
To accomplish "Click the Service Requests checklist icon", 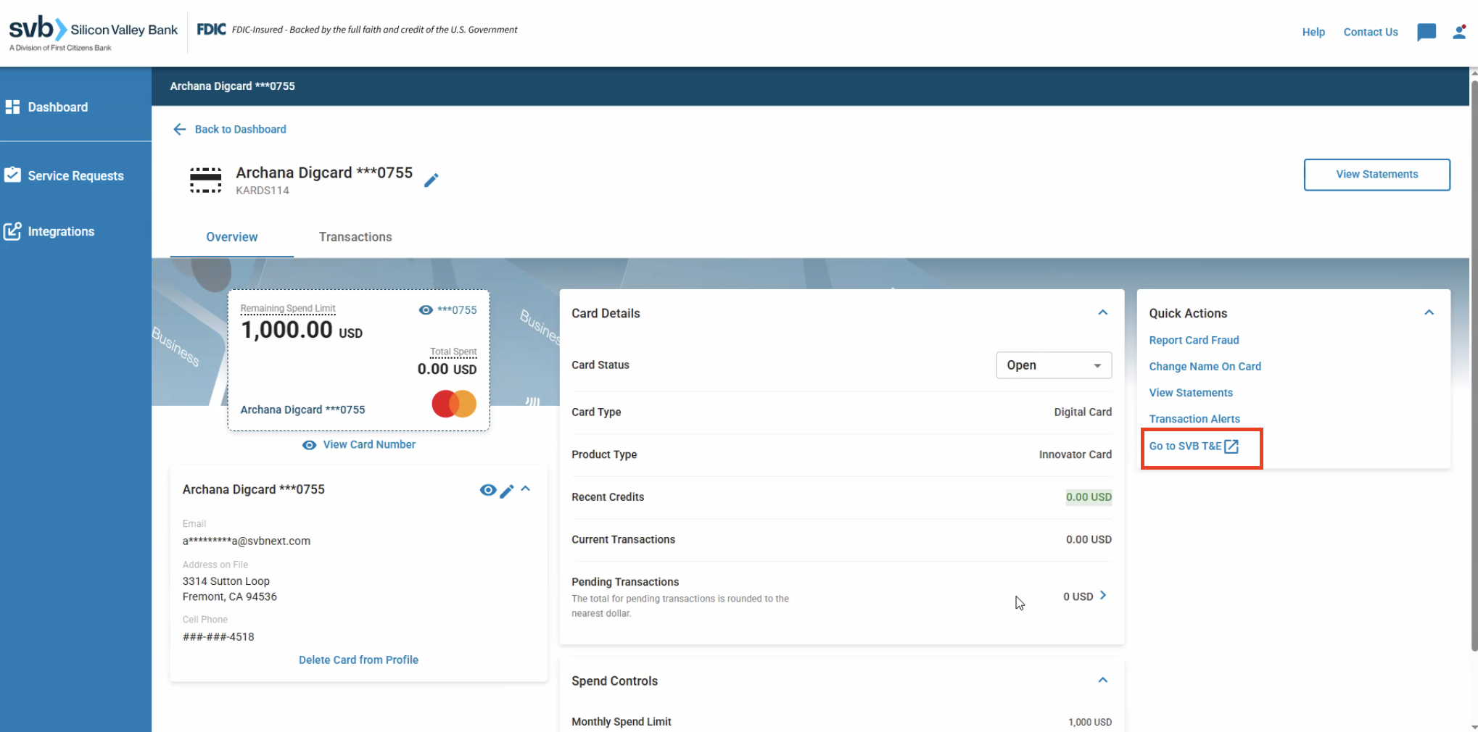I will point(12,175).
